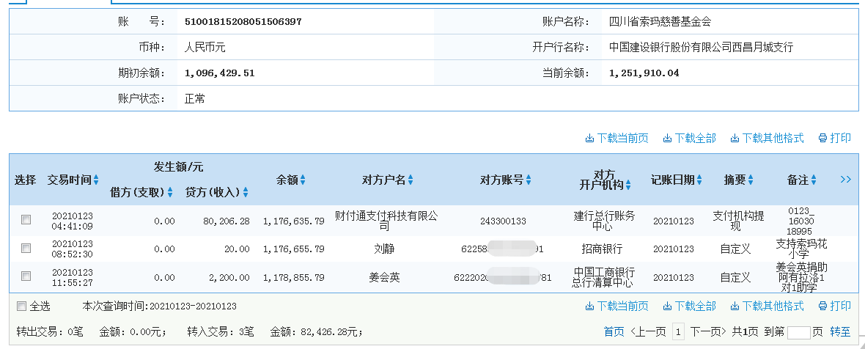Check the 姜会英 transaction row checkbox
Viewport: 865px width, 349px height.
[26, 276]
